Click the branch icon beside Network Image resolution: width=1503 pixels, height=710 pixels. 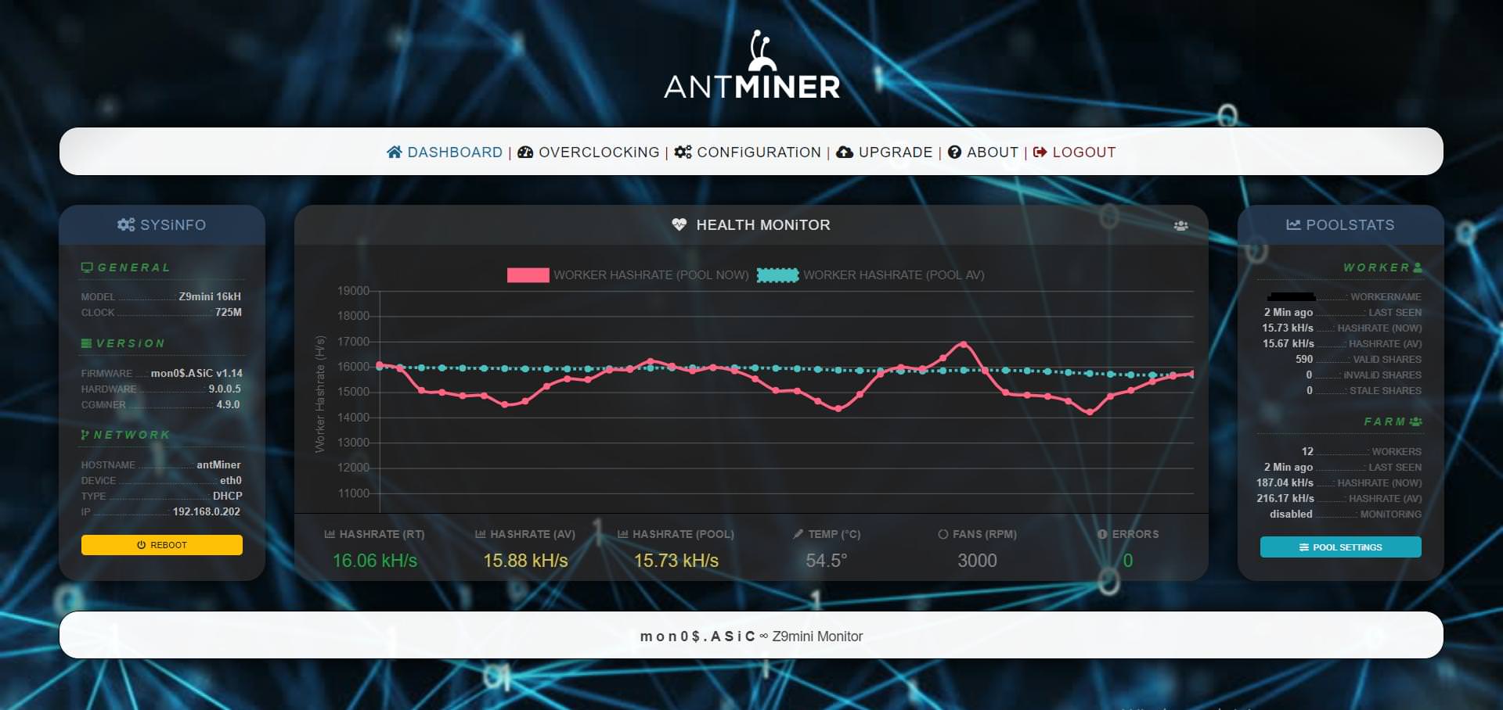85,434
